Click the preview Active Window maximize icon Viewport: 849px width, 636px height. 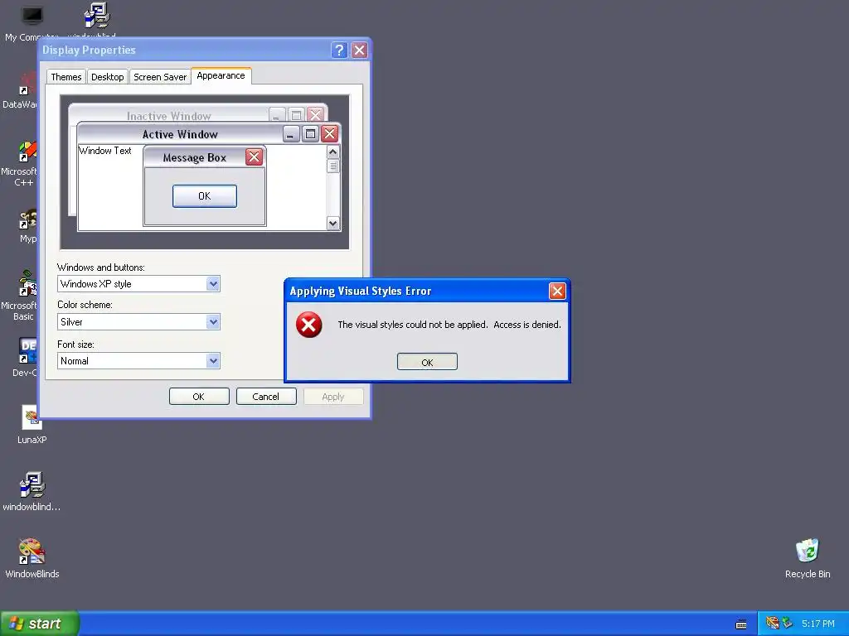(x=310, y=133)
